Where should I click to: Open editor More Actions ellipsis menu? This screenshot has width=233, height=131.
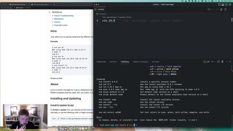point(229,9)
